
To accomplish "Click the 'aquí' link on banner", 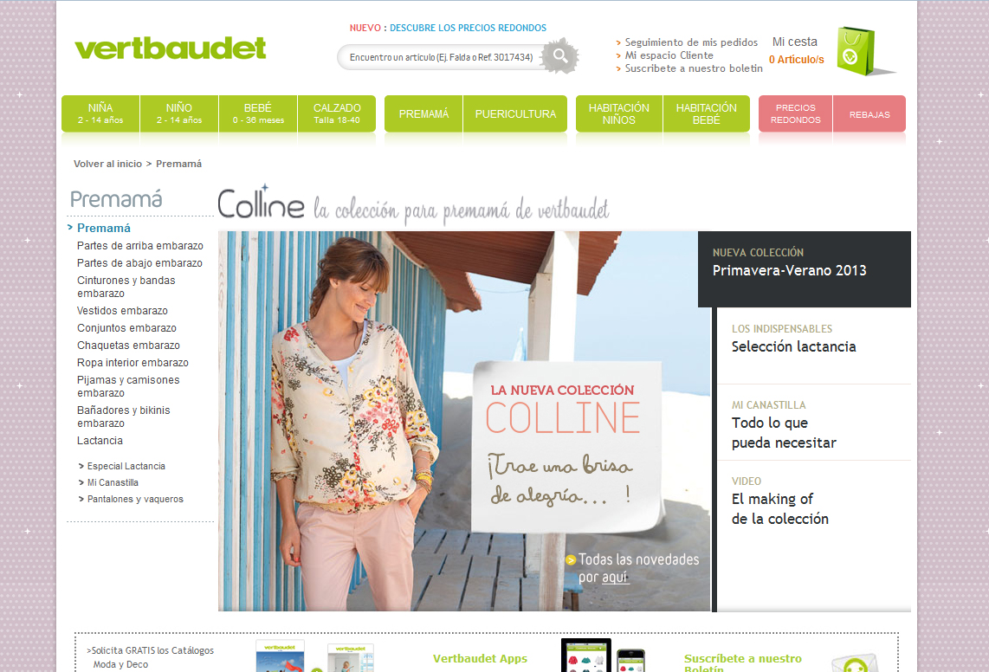I will 614,577.
